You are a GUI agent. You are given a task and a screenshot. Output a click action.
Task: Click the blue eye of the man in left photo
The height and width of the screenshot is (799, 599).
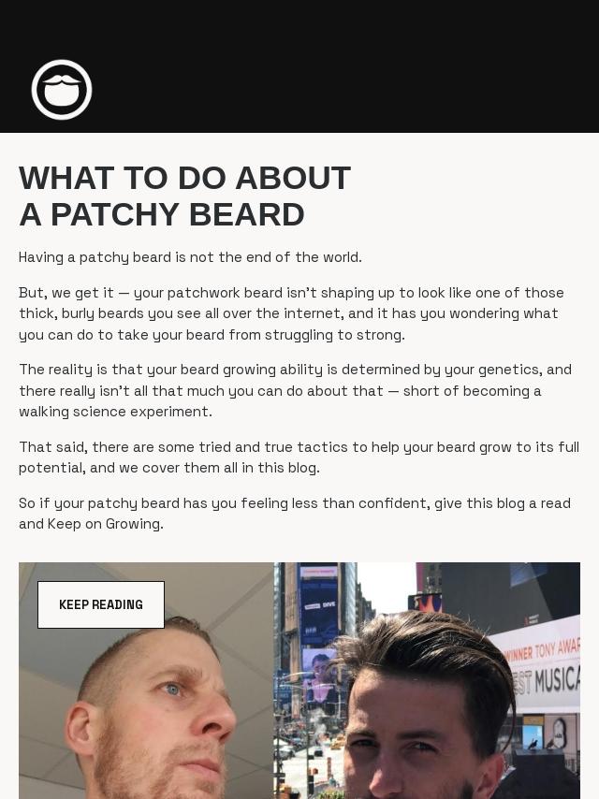[x=172, y=690]
